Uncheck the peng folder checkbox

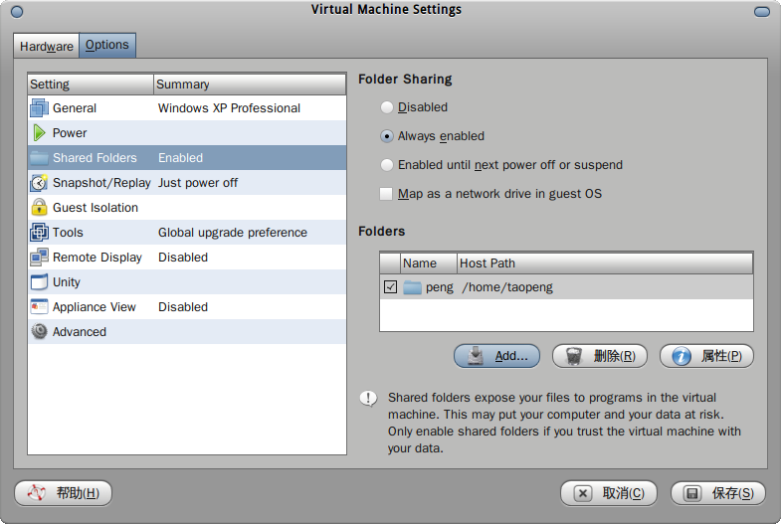click(390, 287)
